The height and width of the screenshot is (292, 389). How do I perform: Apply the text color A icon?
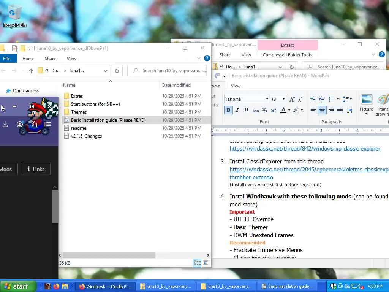pos(283,110)
